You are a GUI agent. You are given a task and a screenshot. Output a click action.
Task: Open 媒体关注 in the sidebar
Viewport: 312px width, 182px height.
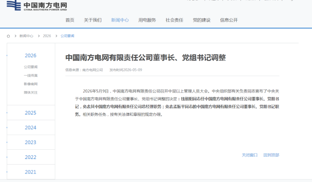point(30,92)
